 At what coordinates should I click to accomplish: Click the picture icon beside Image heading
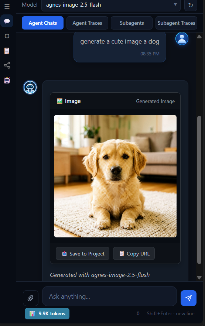(x=59, y=101)
